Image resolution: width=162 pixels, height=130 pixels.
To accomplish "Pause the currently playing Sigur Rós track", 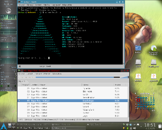I will (x=26, y=77).
